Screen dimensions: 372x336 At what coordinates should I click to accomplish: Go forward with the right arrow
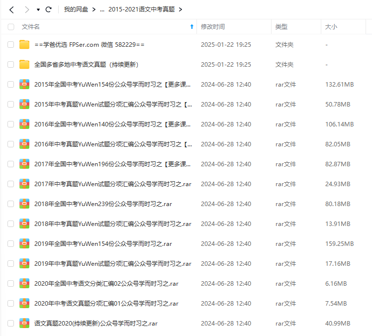[x=27, y=10]
